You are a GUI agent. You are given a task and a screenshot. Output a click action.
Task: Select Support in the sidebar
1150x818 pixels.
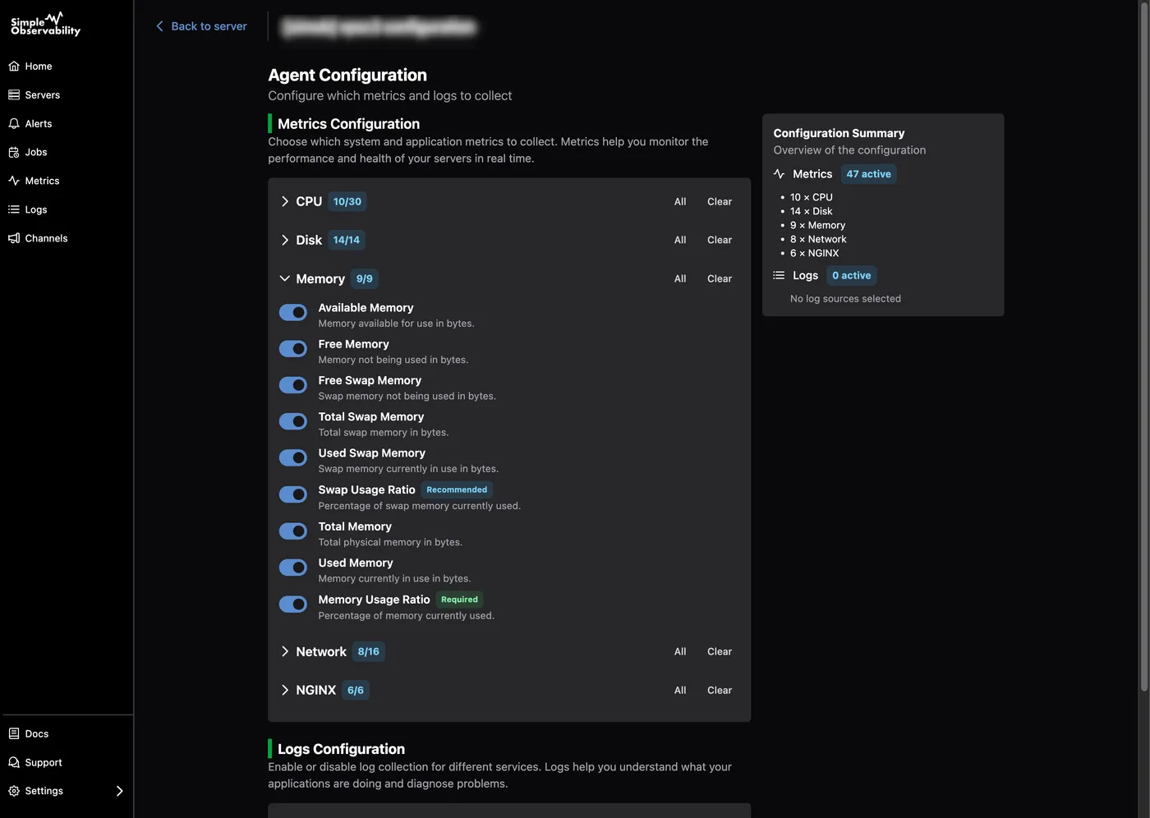click(42, 762)
